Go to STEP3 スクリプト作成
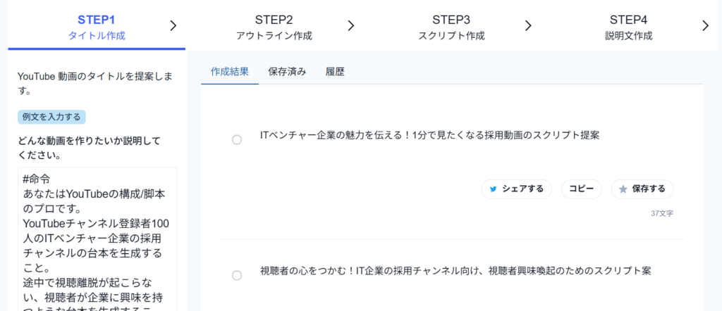Viewport: 722px width, 311px height. [x=451, y=27]
